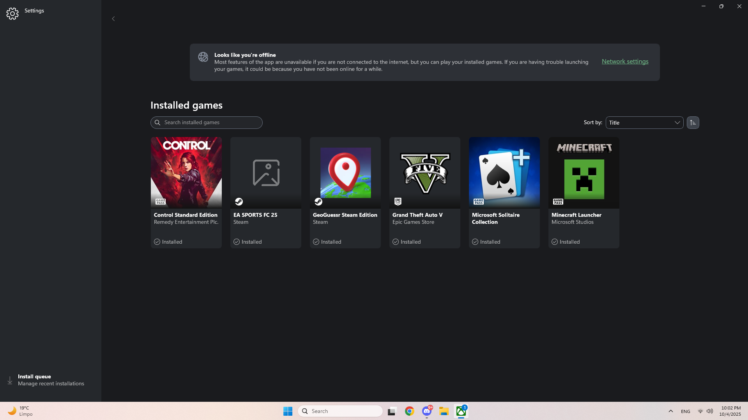The height and width of the screenshot is (420, 748).
Task: Open Microsoft Solitaire Collection cover art
Action: coord(504,172)
